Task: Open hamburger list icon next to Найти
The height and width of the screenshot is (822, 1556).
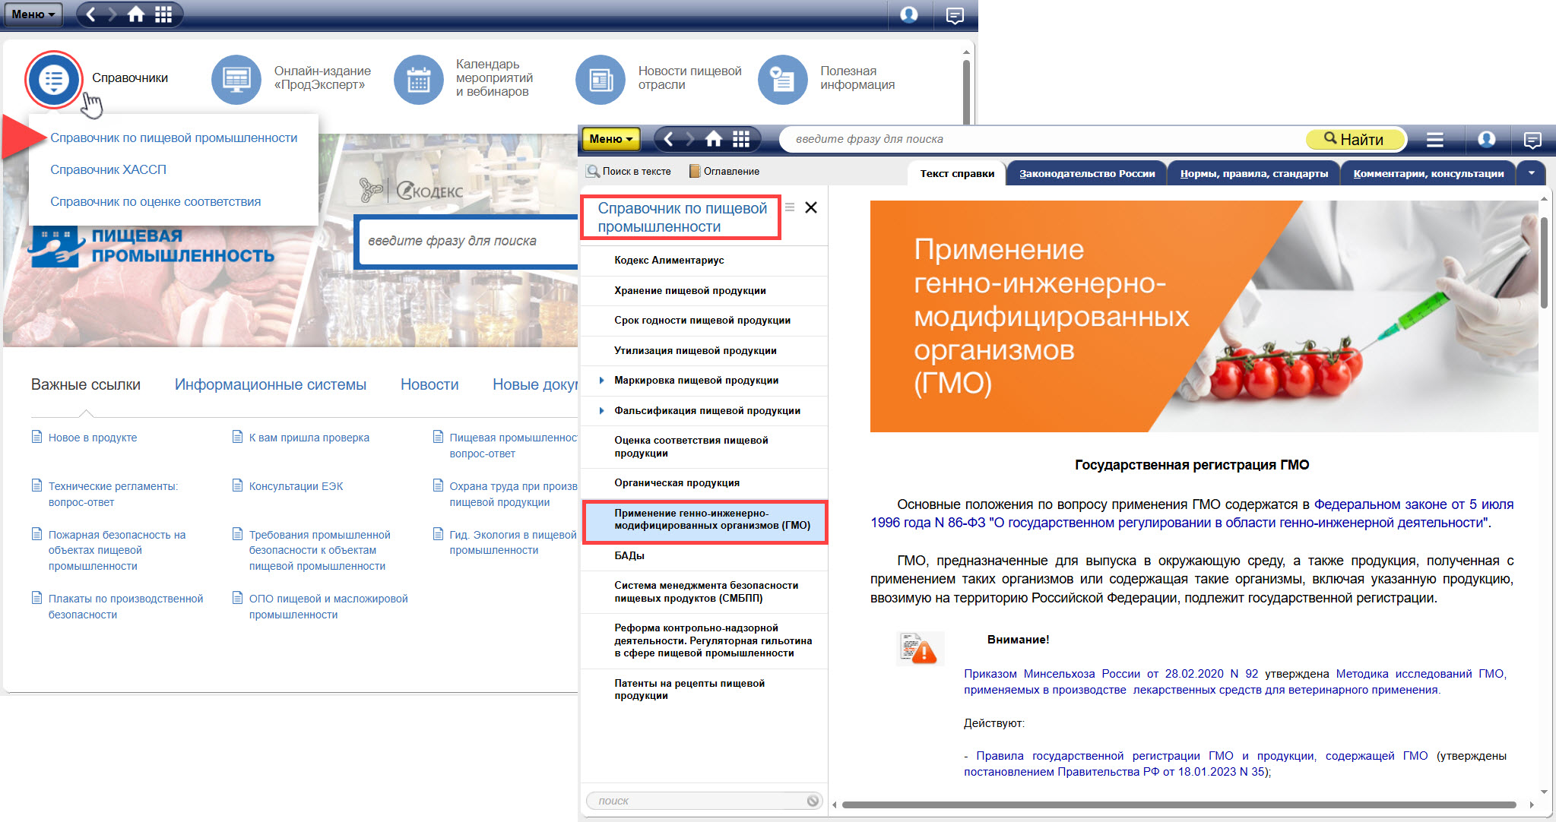Action: tap(1434, 139)
